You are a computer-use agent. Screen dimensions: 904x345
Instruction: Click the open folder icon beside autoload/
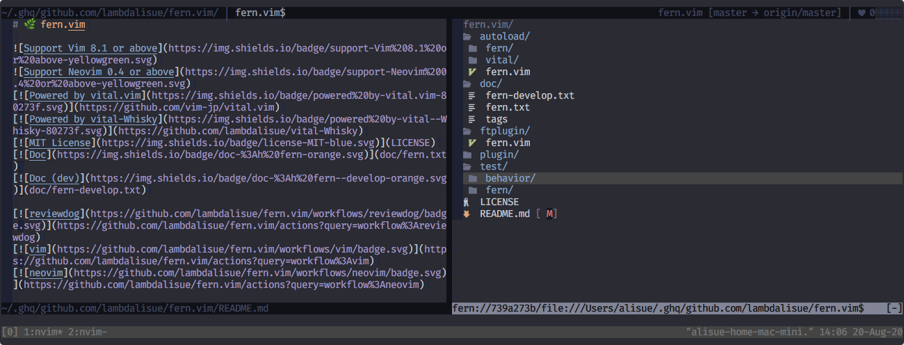pyautogui.click(x=467, y=36)
